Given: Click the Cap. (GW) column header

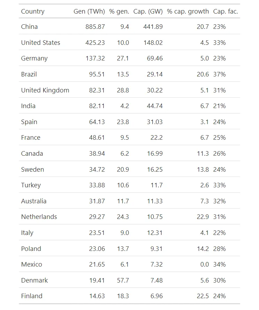Looking at the screenshot, I should (148, 11).
